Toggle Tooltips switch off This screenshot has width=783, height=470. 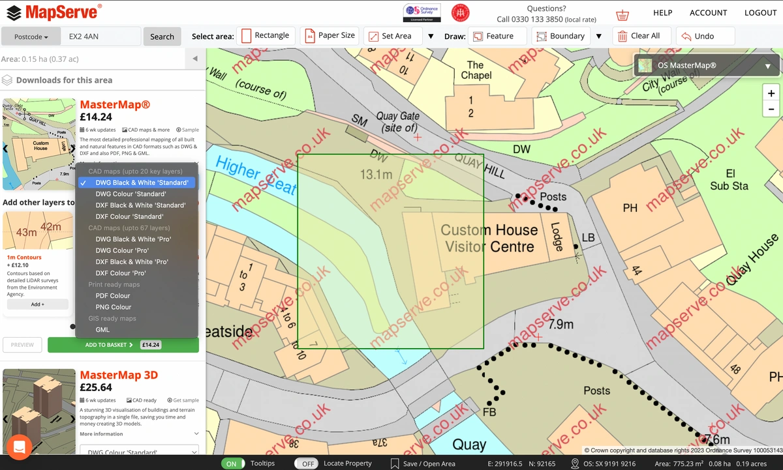point(232,463)
